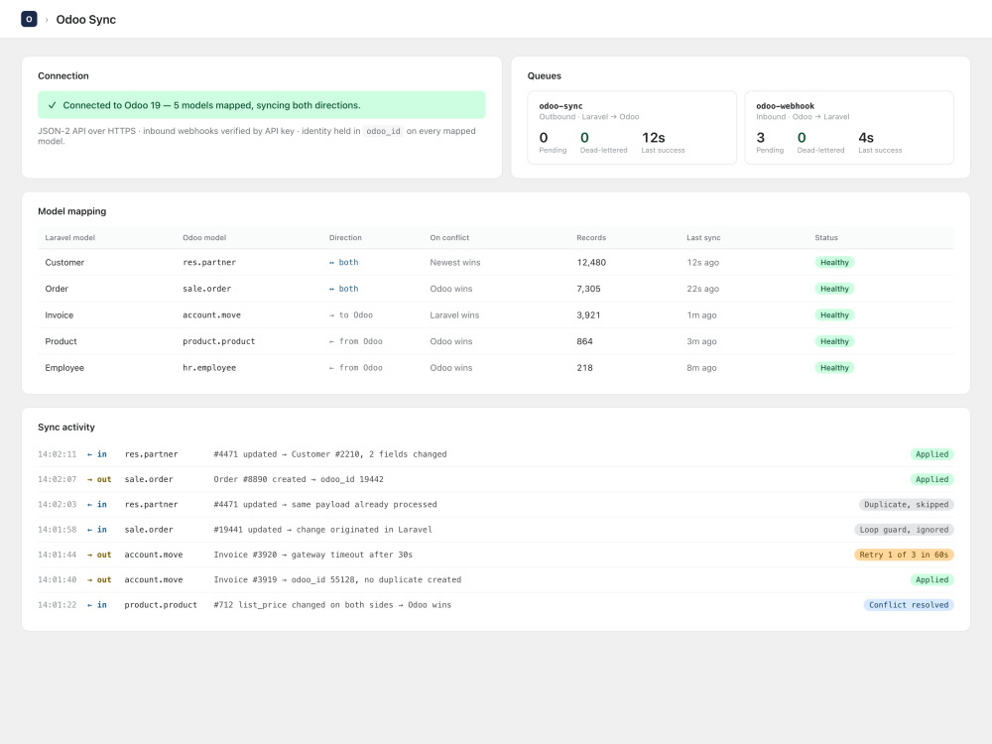Select the Order model row name
Image resolution: width=992 pixels, height=744 pixels.
coord(57,289)
